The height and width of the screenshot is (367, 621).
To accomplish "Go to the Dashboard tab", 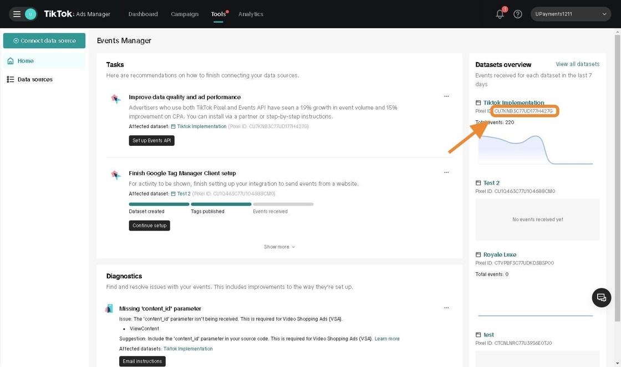I will 143,14.
